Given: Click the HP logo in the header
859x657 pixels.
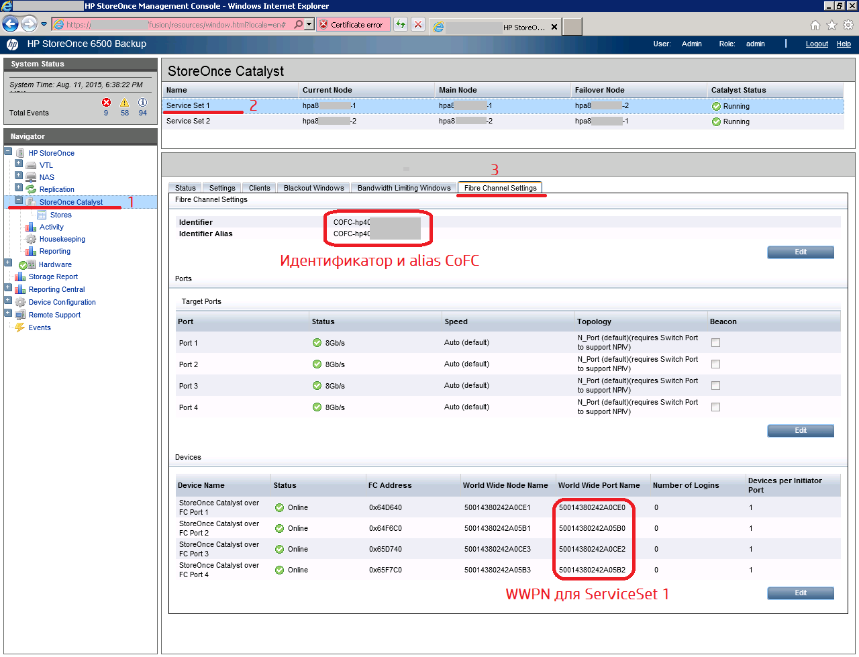Looking at the screenshot, I should pos(12,44).
